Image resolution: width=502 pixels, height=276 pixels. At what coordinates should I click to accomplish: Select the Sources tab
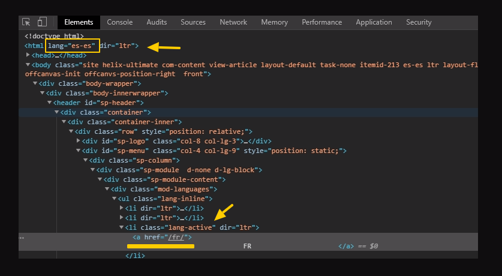click(x=193, y=22)
